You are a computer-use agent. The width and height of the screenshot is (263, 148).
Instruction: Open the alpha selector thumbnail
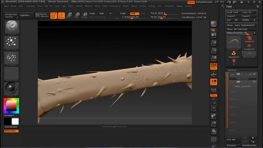pyautogui.click(x=12, y=58)
